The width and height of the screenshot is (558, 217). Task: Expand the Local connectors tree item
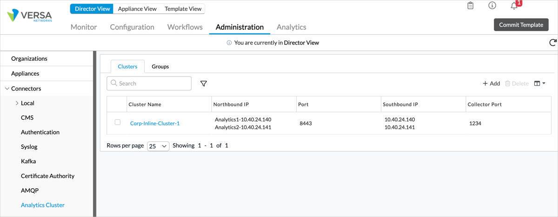coord(17,103)
